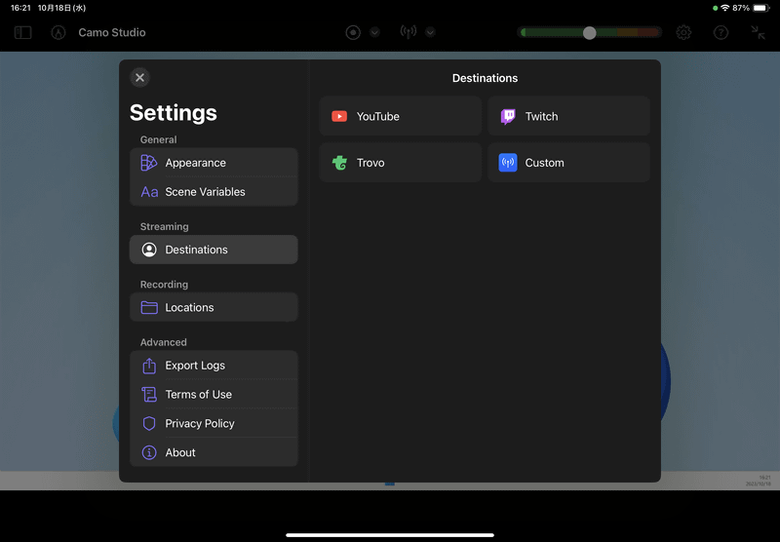Click the Scene Variables Aa icon
The image size is (780, 542).
click(149, 192)
